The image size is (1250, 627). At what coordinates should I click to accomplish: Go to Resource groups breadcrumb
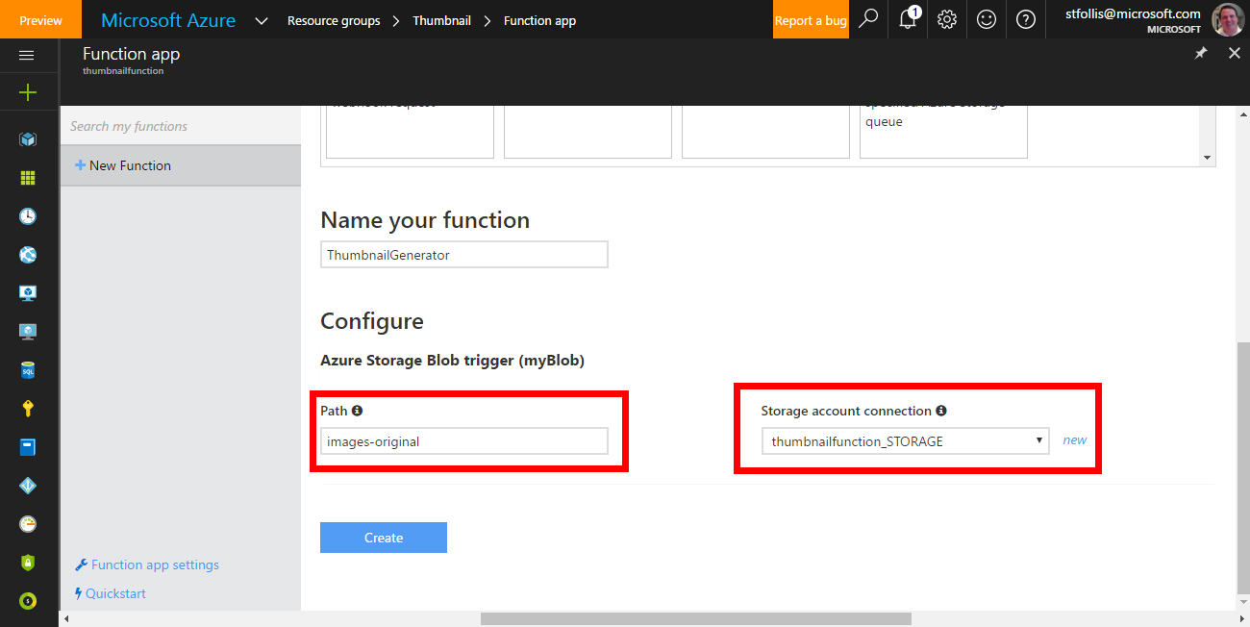tap(334, 20)
